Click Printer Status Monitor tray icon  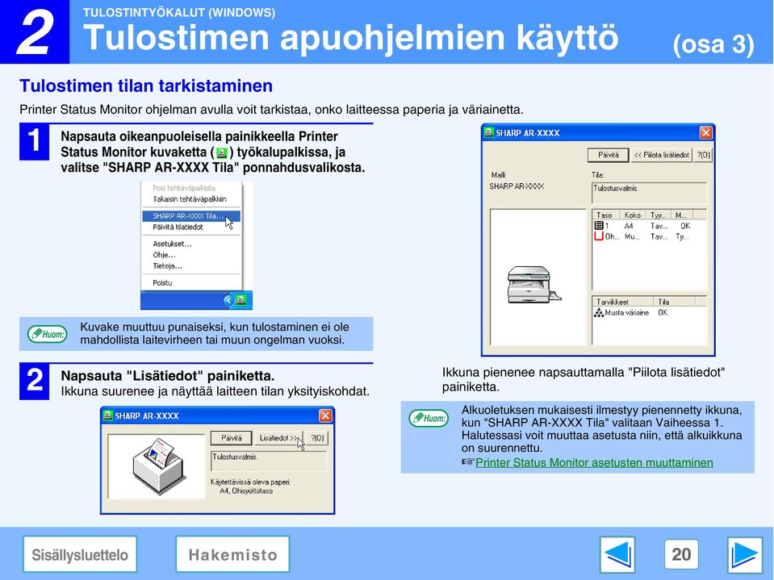tap(241, 300)
